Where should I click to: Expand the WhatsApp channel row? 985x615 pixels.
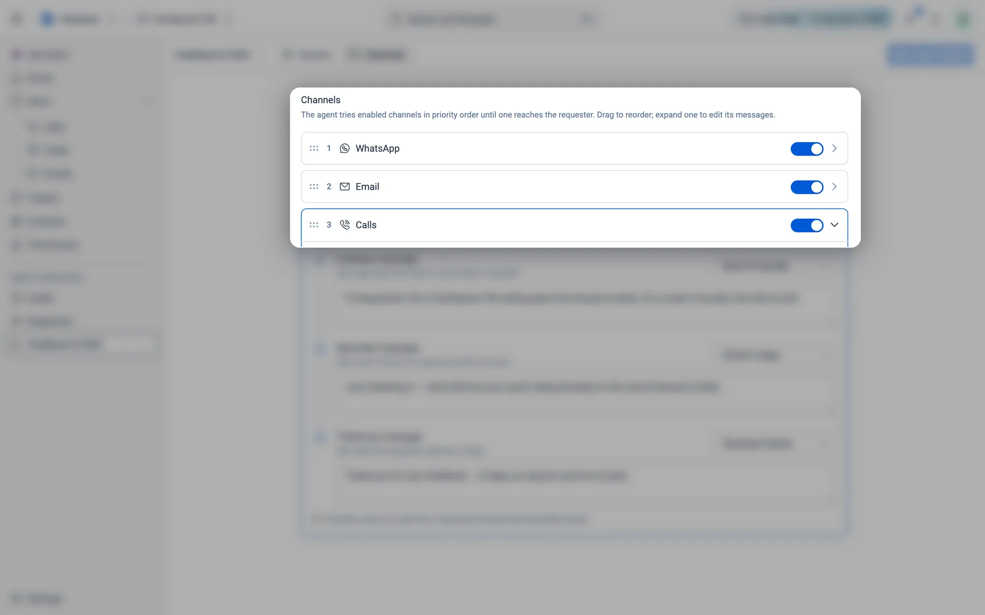(834, 148)
